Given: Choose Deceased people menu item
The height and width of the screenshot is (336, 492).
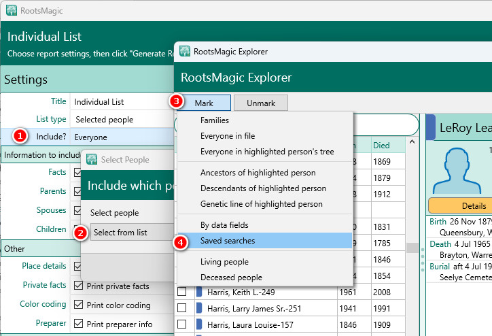Looking at the screenshot, I should click(x=265, y=278).
